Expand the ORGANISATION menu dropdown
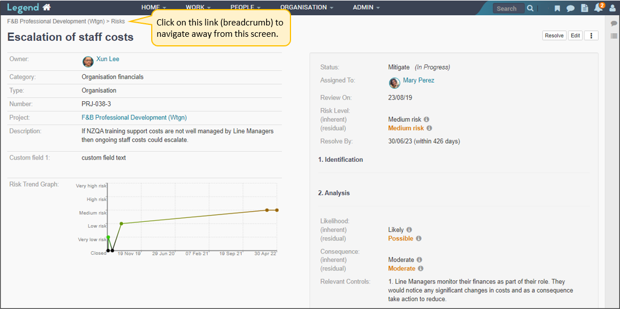The width and height of the screenshot is (620, 309). [307, 7]
